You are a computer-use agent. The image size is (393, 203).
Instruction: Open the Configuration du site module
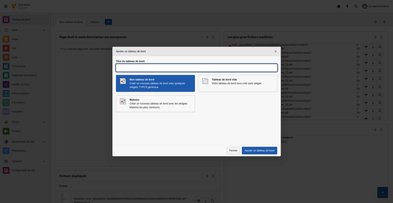tap(25, 170)
